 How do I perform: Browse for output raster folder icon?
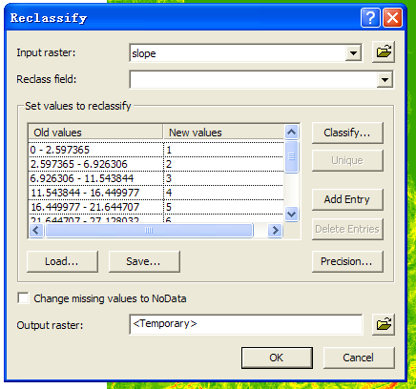384,324
